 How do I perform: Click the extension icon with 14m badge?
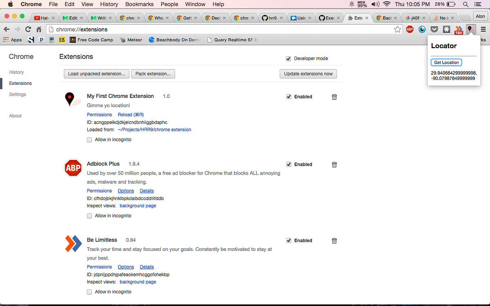[459, 29]
